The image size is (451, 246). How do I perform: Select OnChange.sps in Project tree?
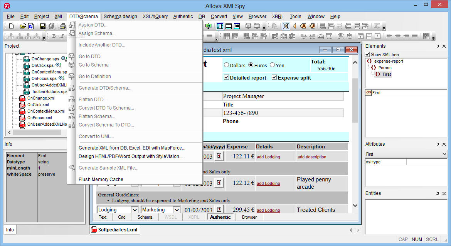coord(45,59)
